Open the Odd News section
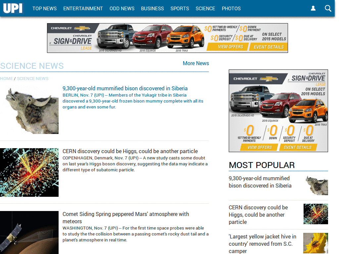This screenshot has width=339, height=254. tap(122, 8)
